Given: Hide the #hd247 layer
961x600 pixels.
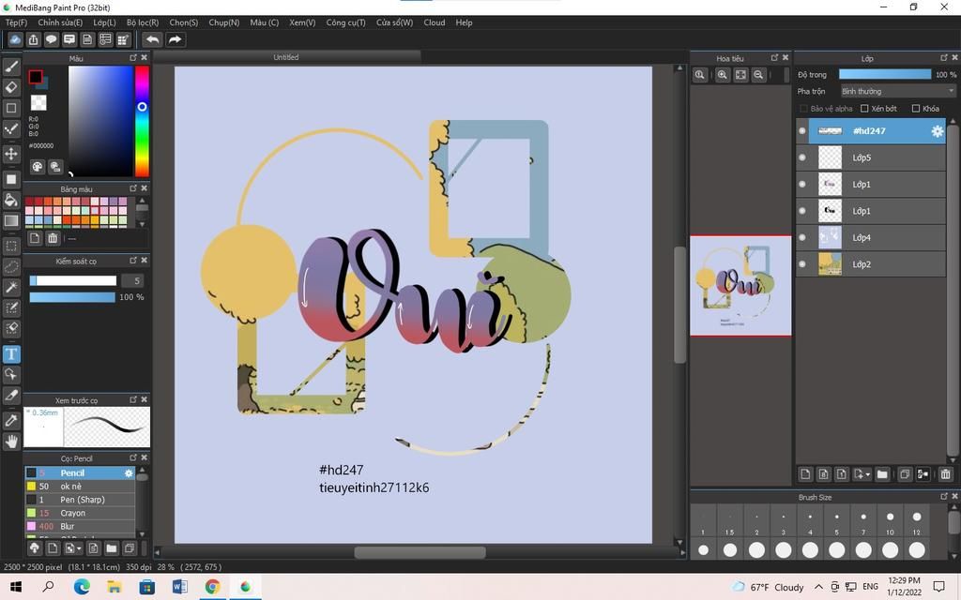Looking at the screenshot, I should [x=802, y=131].
